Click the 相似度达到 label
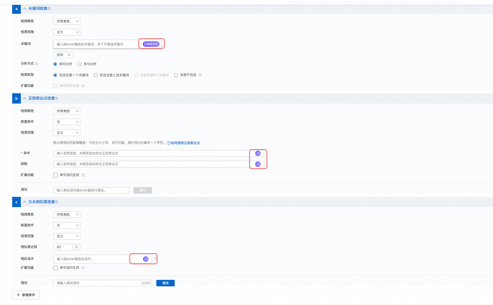493x305 pixels. (29, 247)
